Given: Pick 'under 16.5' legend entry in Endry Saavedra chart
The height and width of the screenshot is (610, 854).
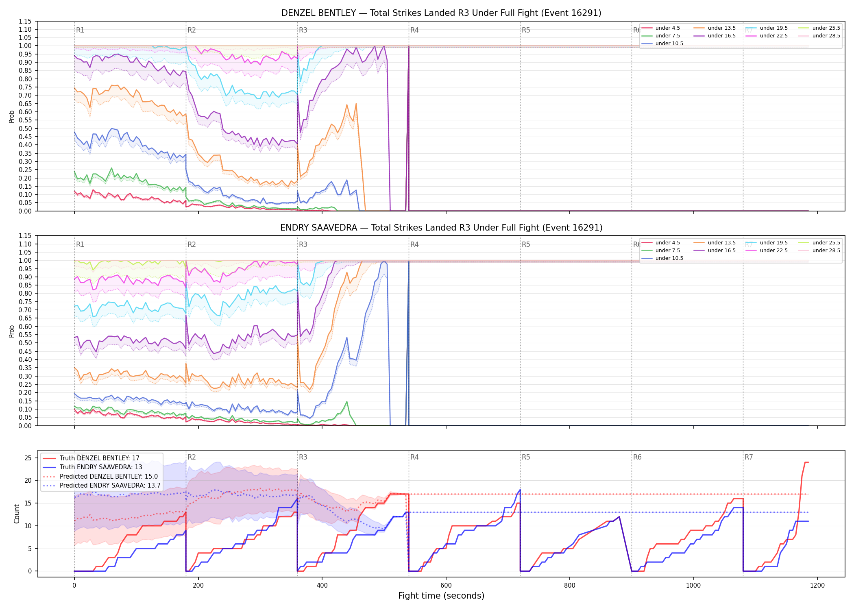Looking at the screenshot, I should pos(715,251).
